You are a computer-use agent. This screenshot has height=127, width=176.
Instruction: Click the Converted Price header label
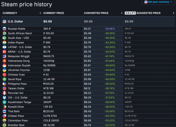[x=96, y=13]
